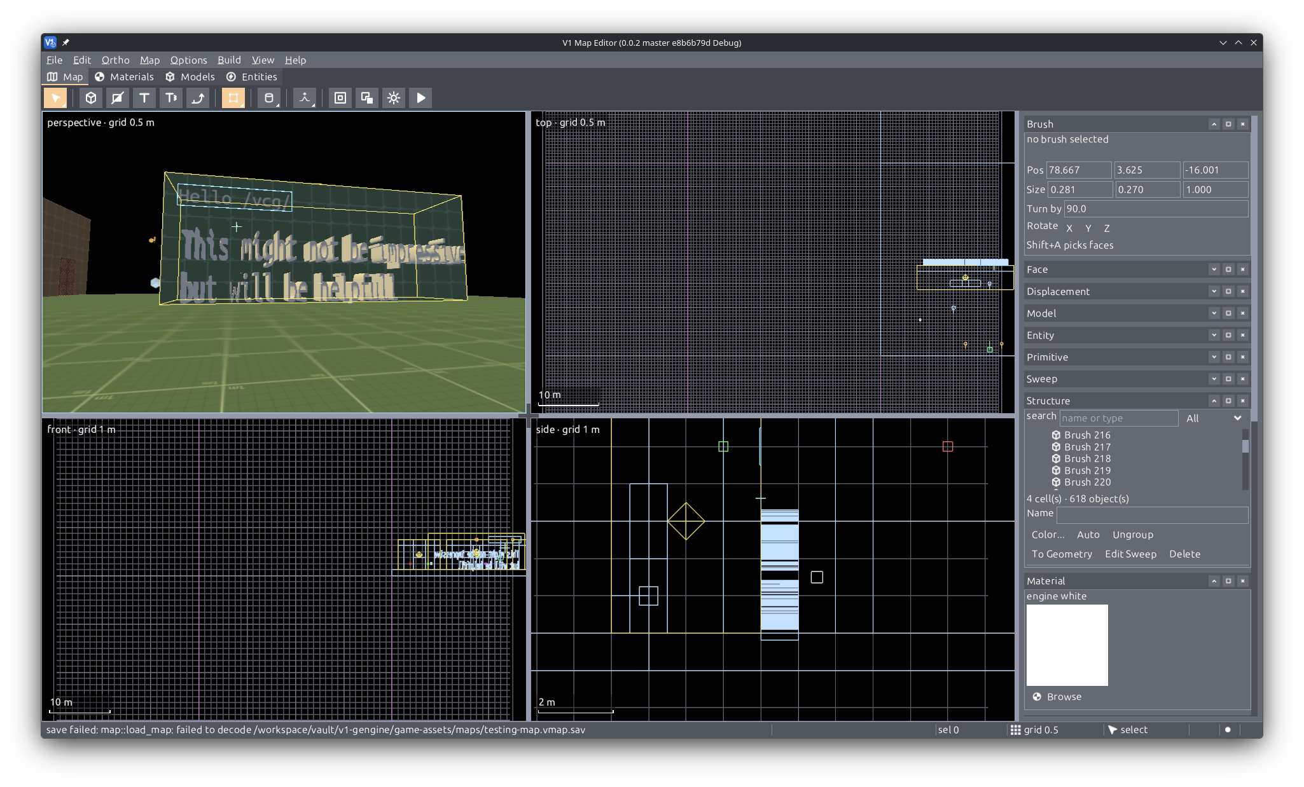Click the Edit Sweep button
1304x787 pixels.
click(x=1130, y=554)
